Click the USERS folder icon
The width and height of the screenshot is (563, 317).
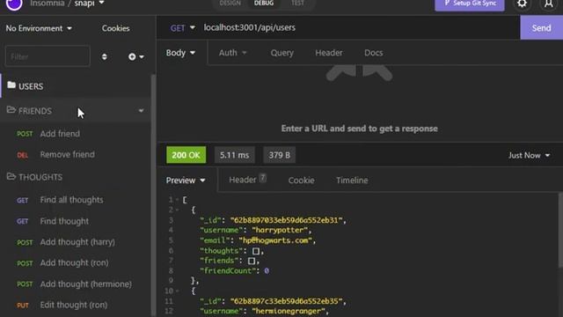pos(11,85)
